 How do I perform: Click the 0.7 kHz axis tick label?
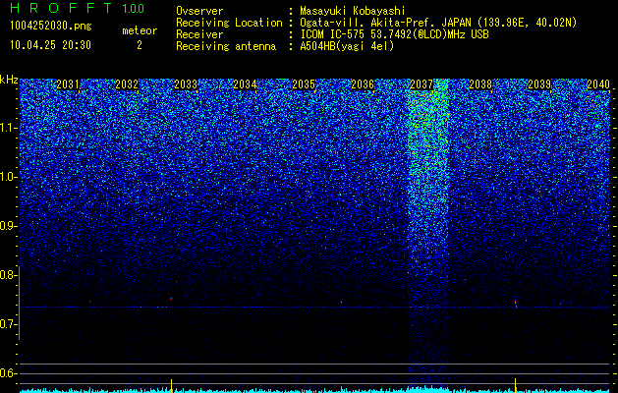click(8, 324)
